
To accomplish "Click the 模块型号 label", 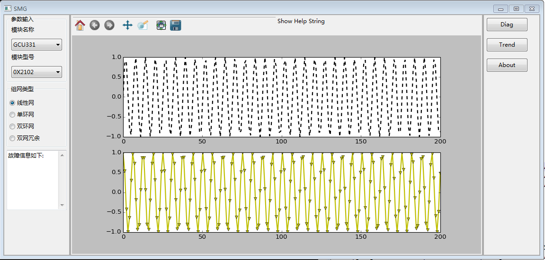I will 23,57.
